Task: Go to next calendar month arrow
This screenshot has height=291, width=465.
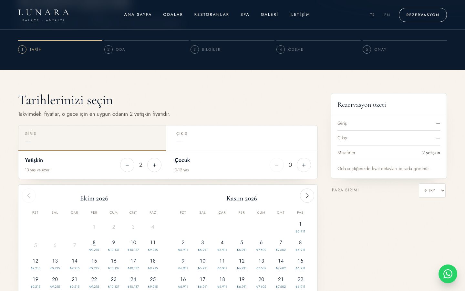Action: click(x=307, y=196)
